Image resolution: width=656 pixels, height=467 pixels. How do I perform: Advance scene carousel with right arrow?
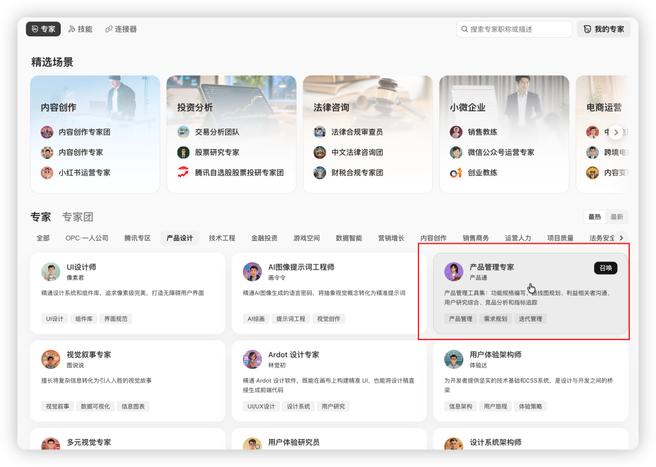click(x=616, y=132)
